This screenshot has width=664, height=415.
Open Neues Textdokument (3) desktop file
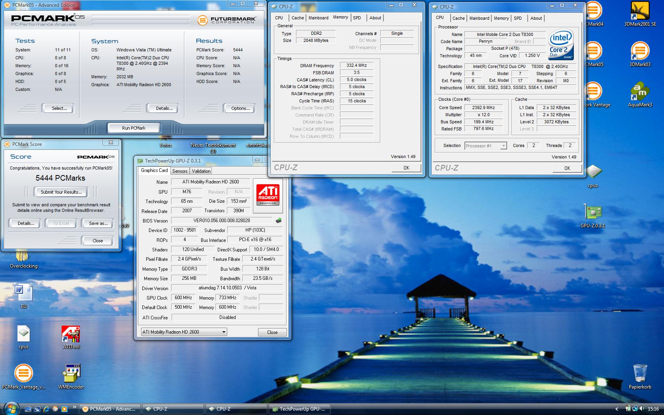213,146
